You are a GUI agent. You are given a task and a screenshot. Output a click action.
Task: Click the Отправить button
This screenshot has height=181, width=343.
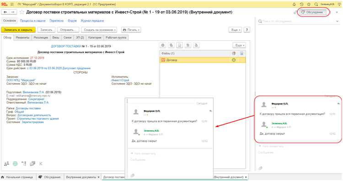coord(68,30)
